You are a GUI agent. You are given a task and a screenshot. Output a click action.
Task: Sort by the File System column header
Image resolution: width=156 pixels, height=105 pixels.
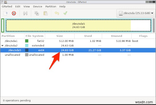coord(35,36)
